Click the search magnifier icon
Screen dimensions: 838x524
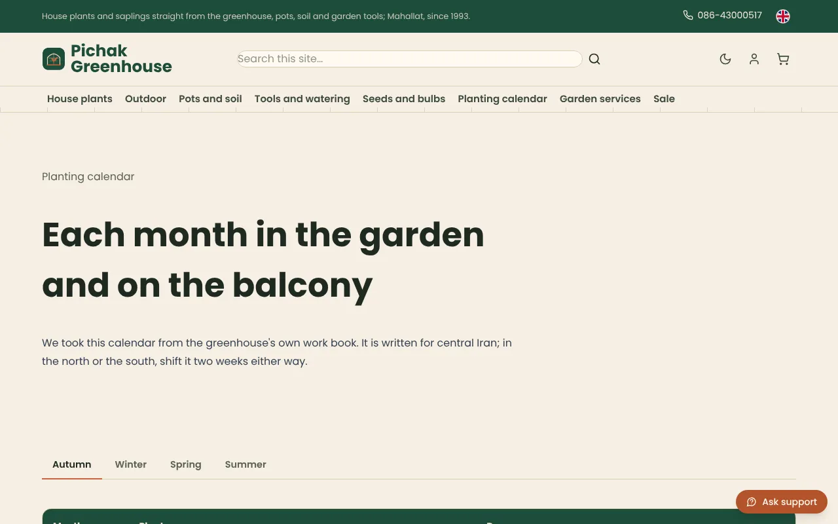tap(594, 59)
